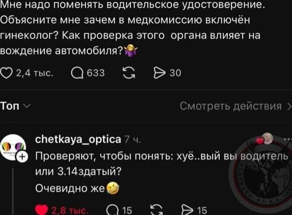Repost the main post via arrows icon
Screen dimensions: 292x215
click(x=129, y=73)
